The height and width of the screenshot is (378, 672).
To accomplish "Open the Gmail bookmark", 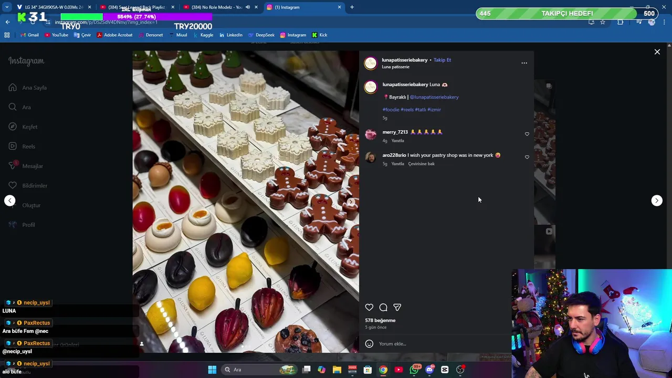I will click(29, 35).
